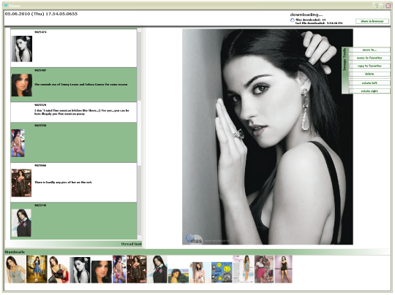Rotate image using 'rotate left' button
395x295 pixels.
[x=369, y=83]
